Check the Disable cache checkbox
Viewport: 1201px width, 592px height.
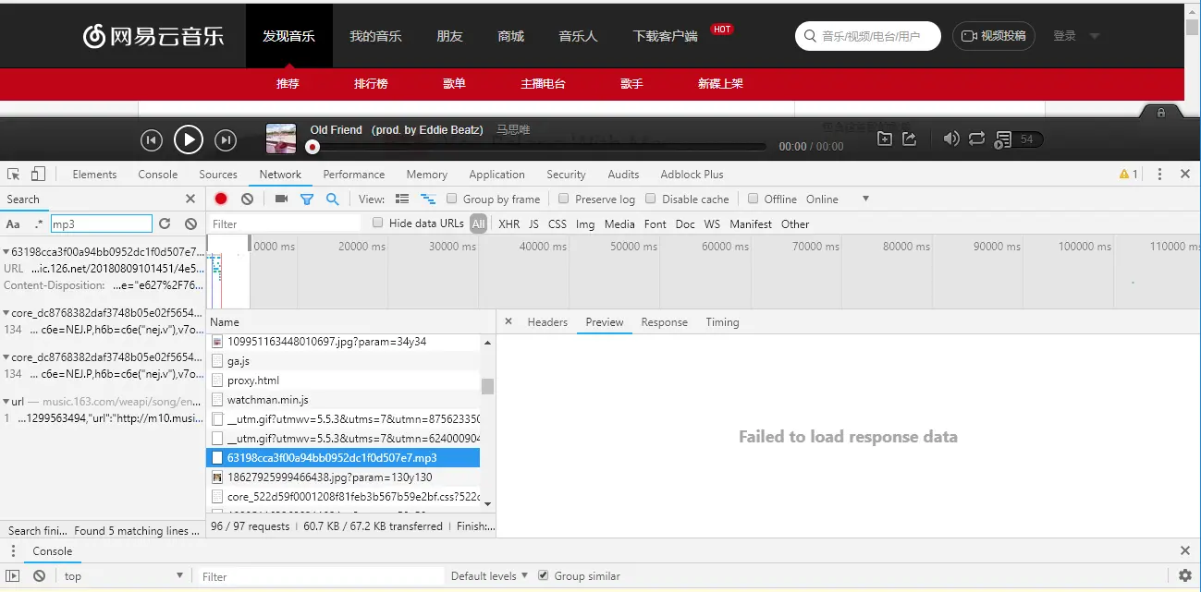651,199
